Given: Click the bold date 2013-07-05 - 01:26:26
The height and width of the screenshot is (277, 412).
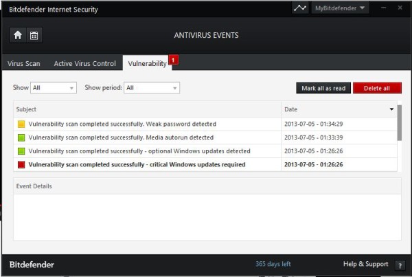Looking at the screenshot, I should pos(314,165).
